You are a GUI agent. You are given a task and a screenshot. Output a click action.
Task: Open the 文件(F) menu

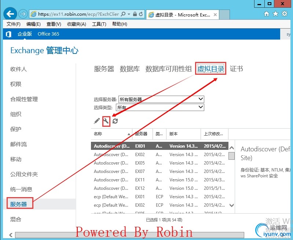tap(14, 24)
